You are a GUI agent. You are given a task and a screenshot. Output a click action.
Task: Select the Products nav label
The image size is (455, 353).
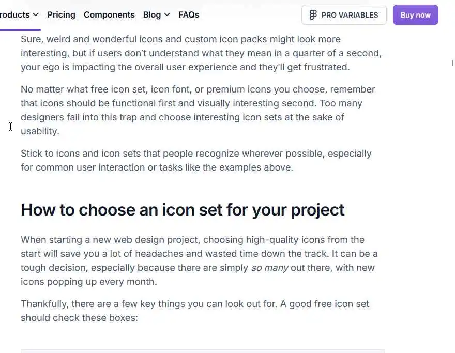[x=14, y=15]
